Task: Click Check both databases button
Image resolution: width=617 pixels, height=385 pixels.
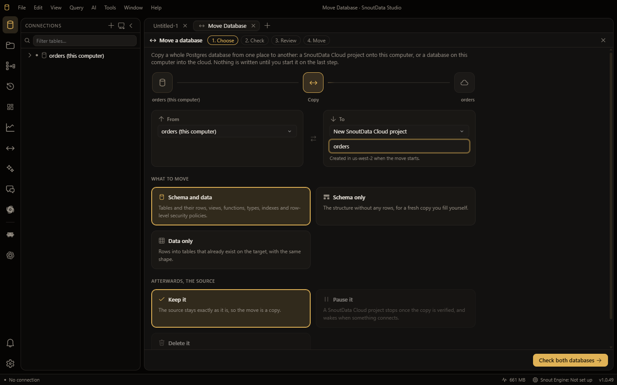Action: 570,360
